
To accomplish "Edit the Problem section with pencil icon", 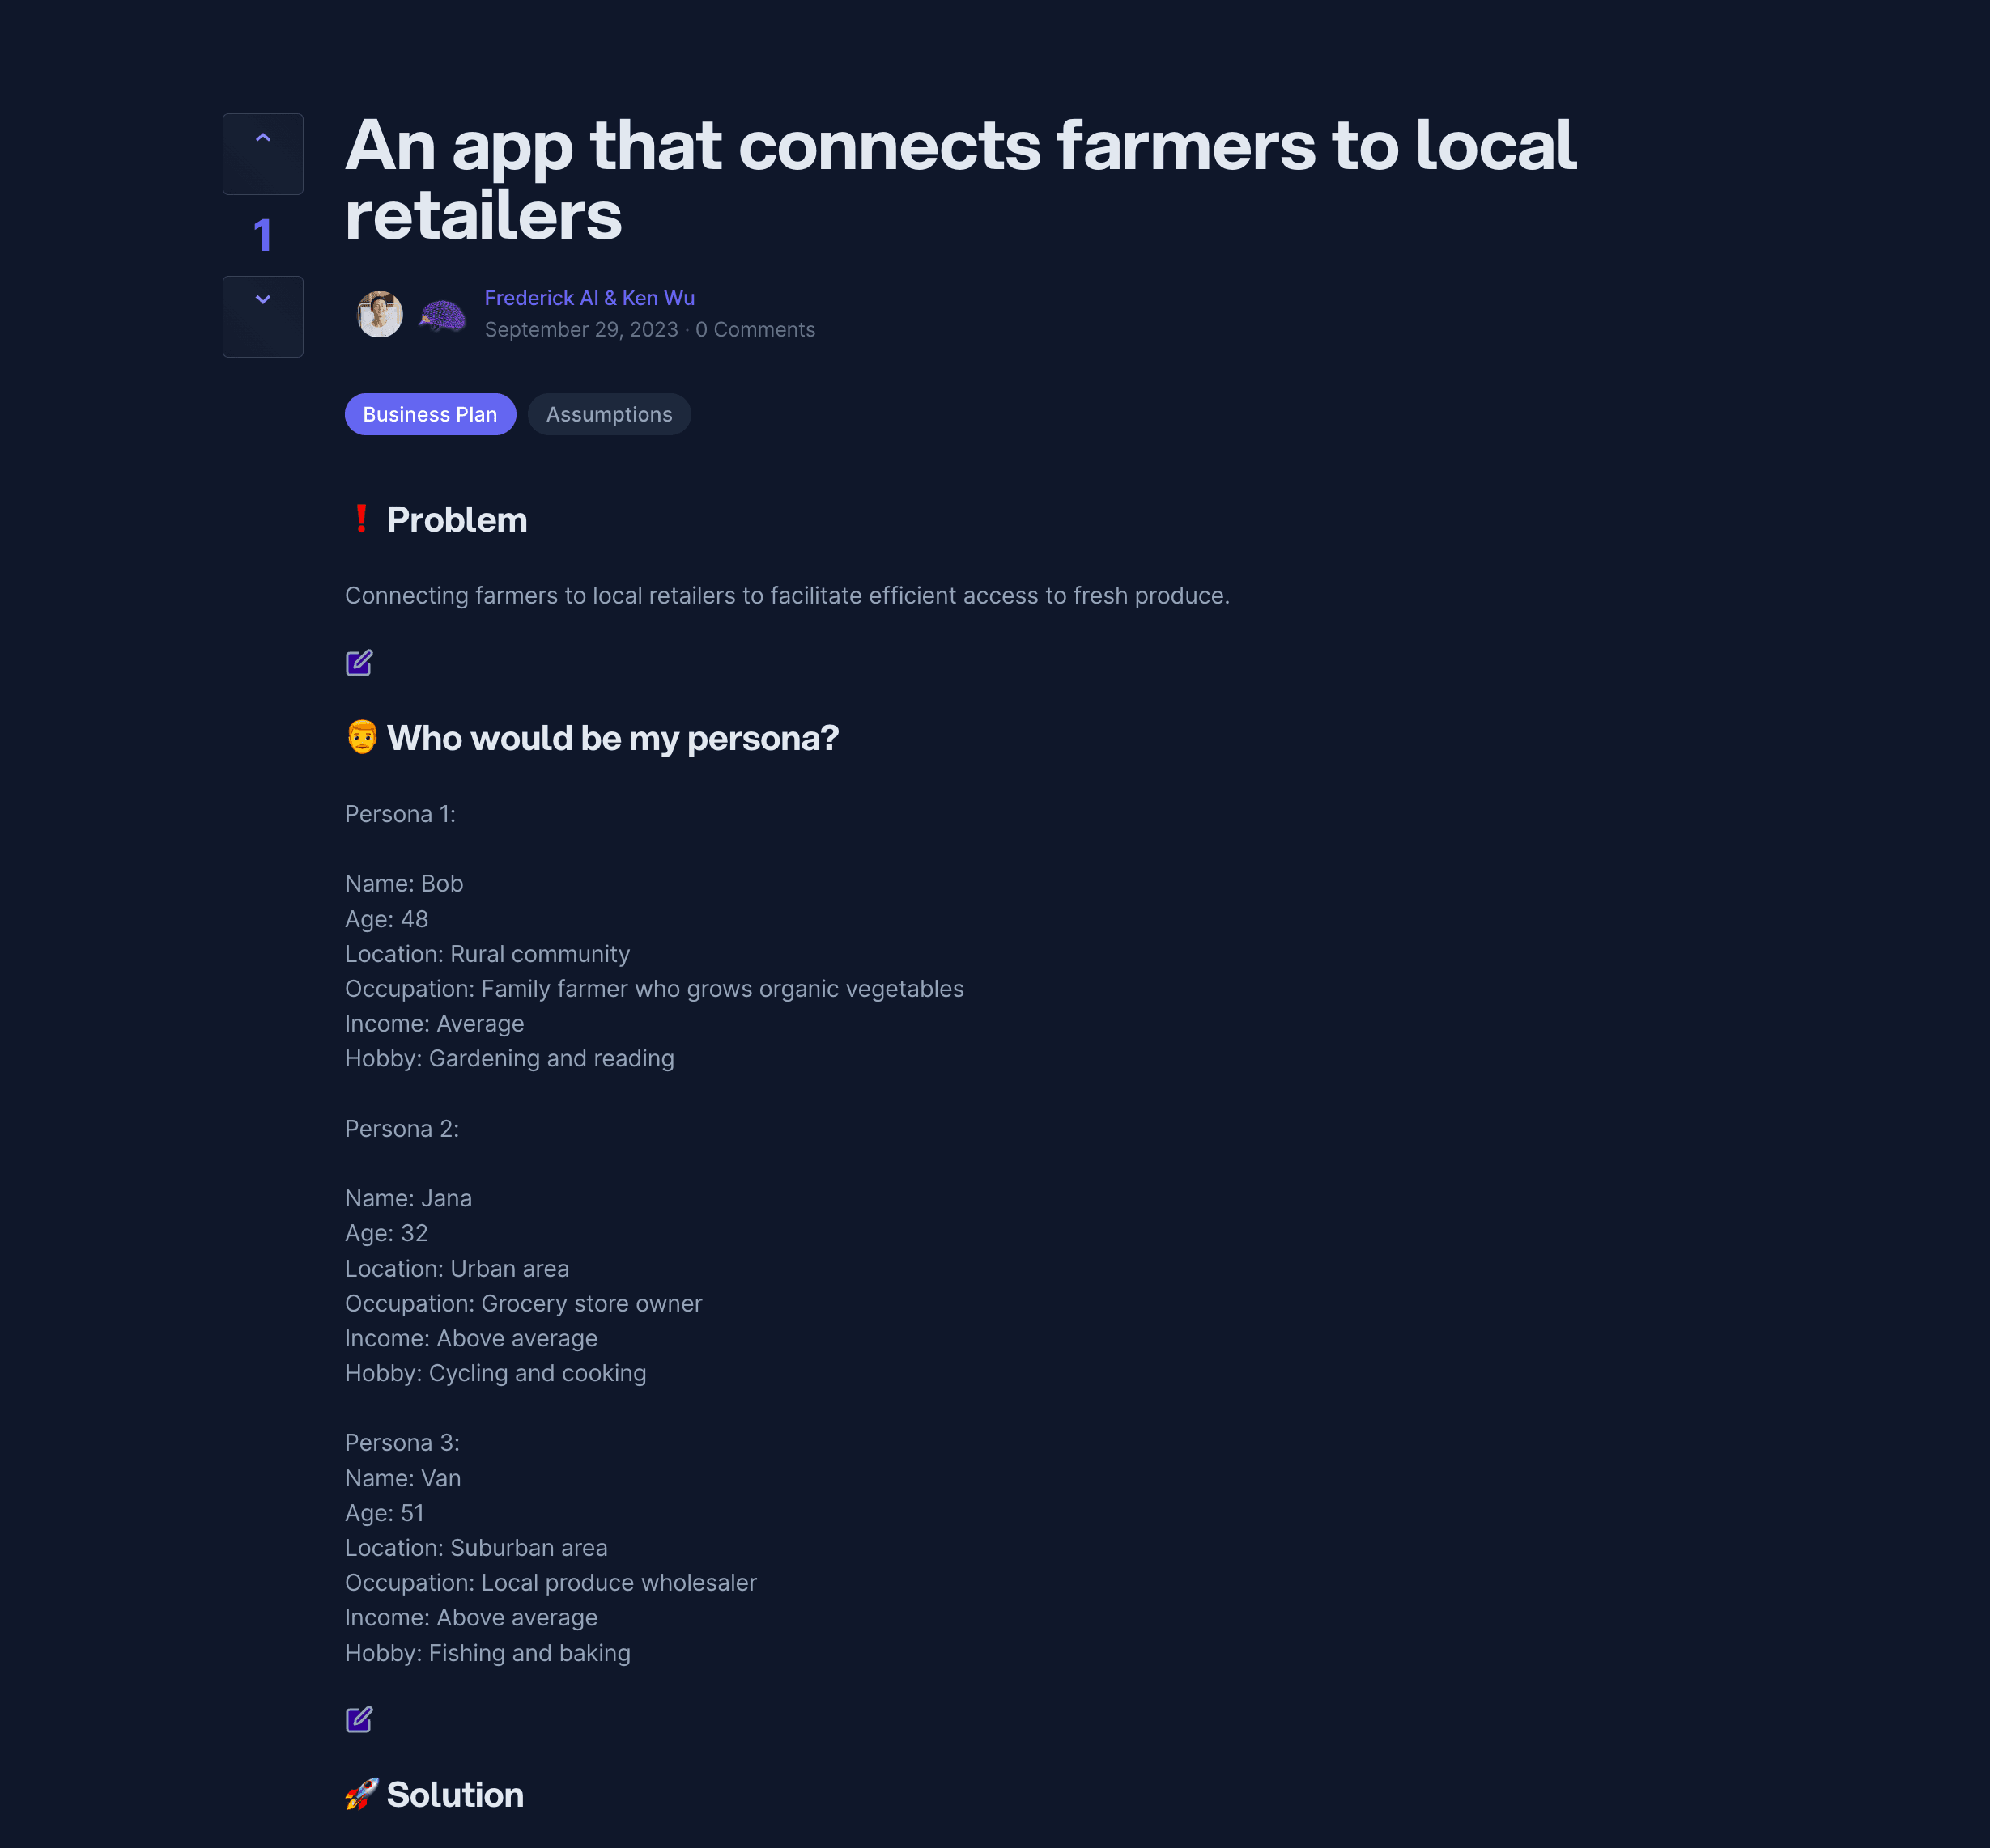I will [x=358, y=663].
